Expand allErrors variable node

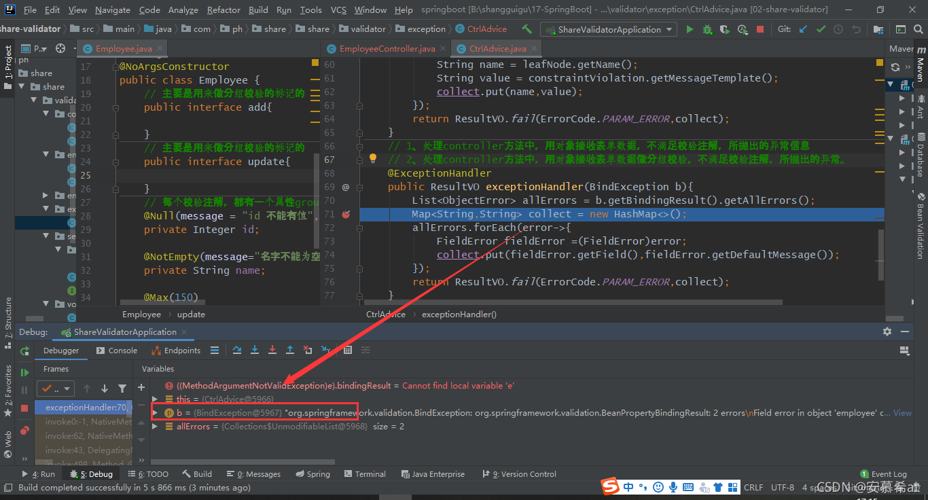click(155, 426)
